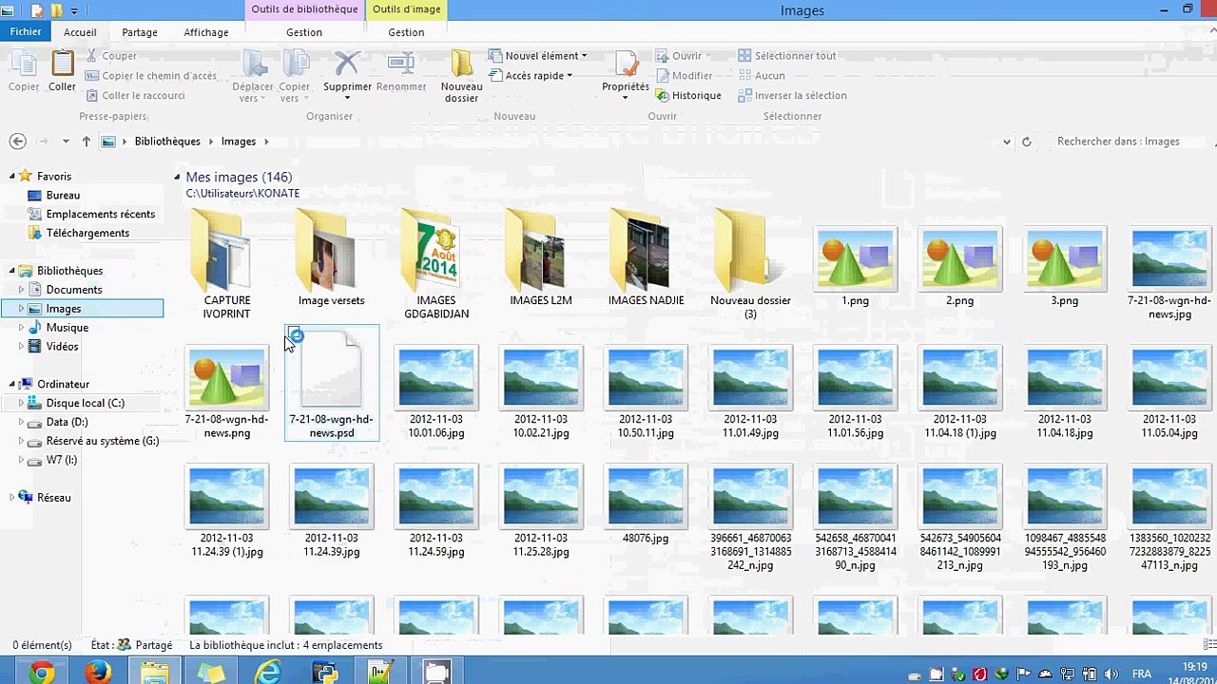
Task: Open the Propriétés button
Action: pos(626,74)
